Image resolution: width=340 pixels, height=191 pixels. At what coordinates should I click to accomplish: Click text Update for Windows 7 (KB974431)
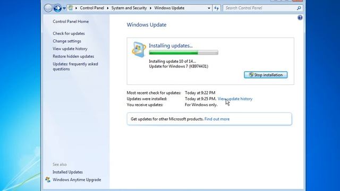click(x=178, y=66)
